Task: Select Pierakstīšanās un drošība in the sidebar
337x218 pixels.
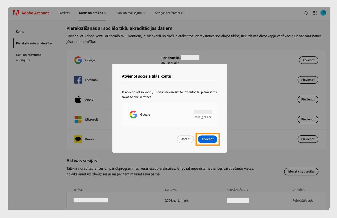Action: [34, 43]
